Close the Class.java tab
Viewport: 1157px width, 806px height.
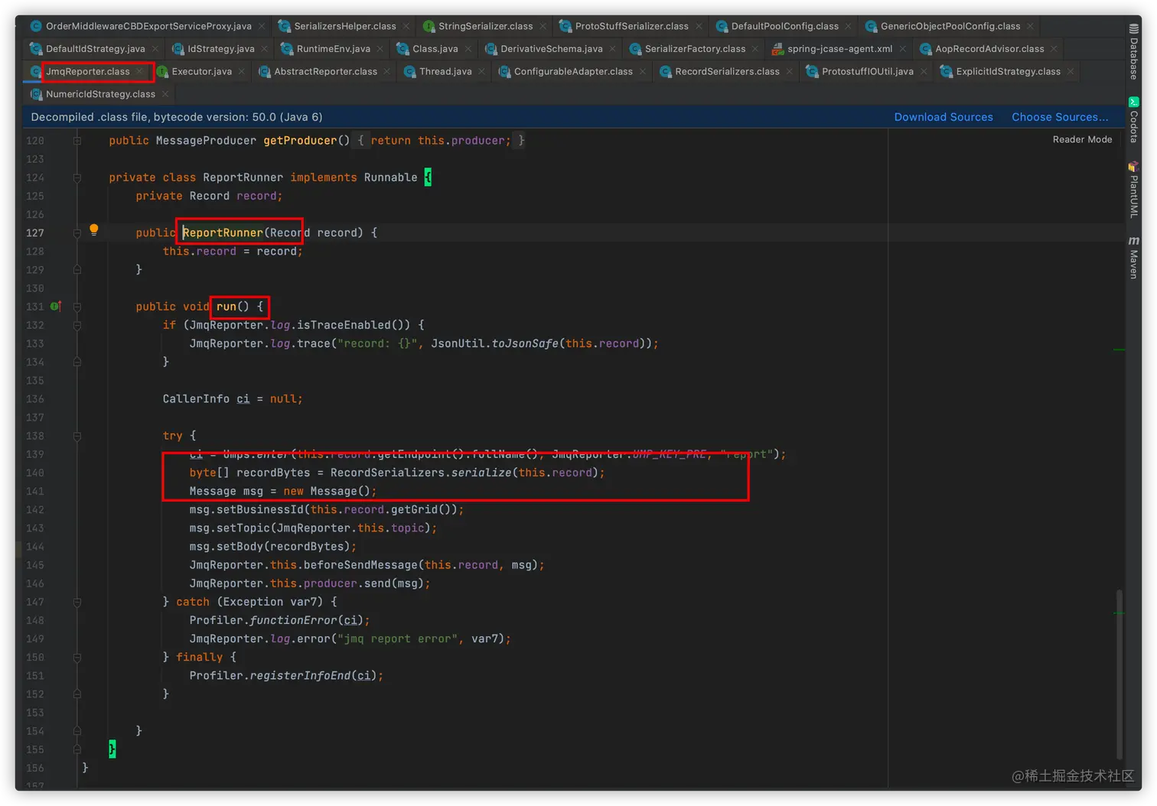pos(468,49)
